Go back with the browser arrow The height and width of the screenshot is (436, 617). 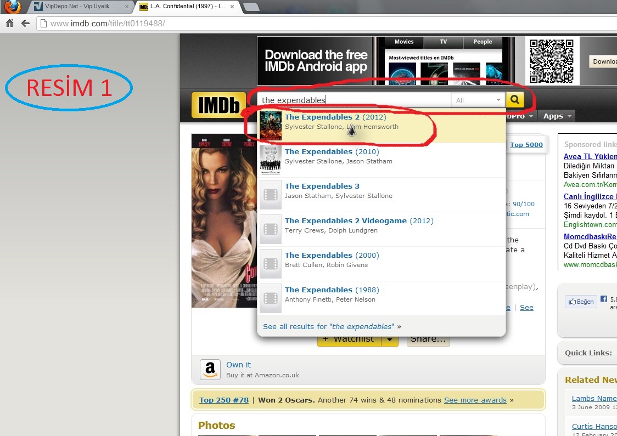[x=26, y=23]
